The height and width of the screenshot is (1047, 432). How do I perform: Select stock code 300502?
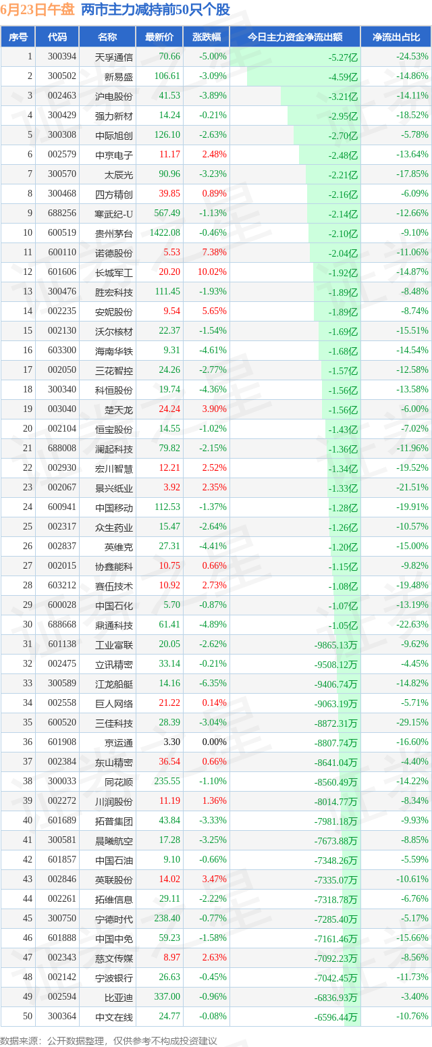tap(62, 76)
